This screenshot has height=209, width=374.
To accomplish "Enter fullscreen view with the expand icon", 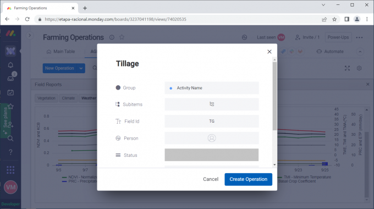I will point(347,68).
